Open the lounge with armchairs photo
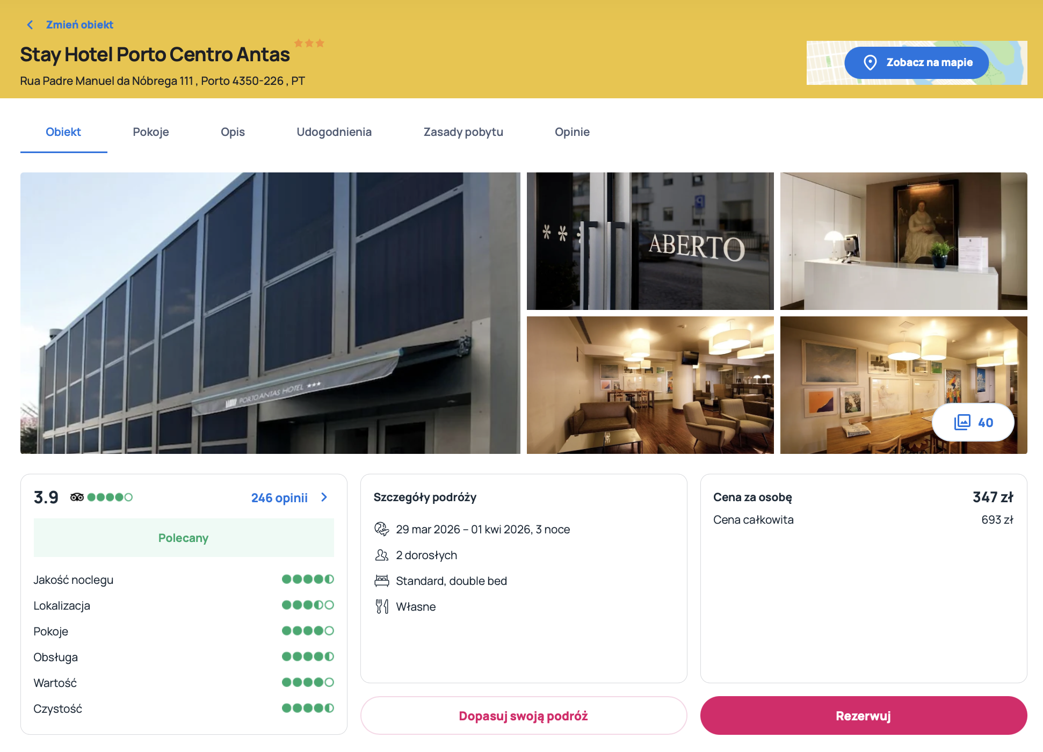Viewport: 1043px width, 752px height. [x=650, y=385]
